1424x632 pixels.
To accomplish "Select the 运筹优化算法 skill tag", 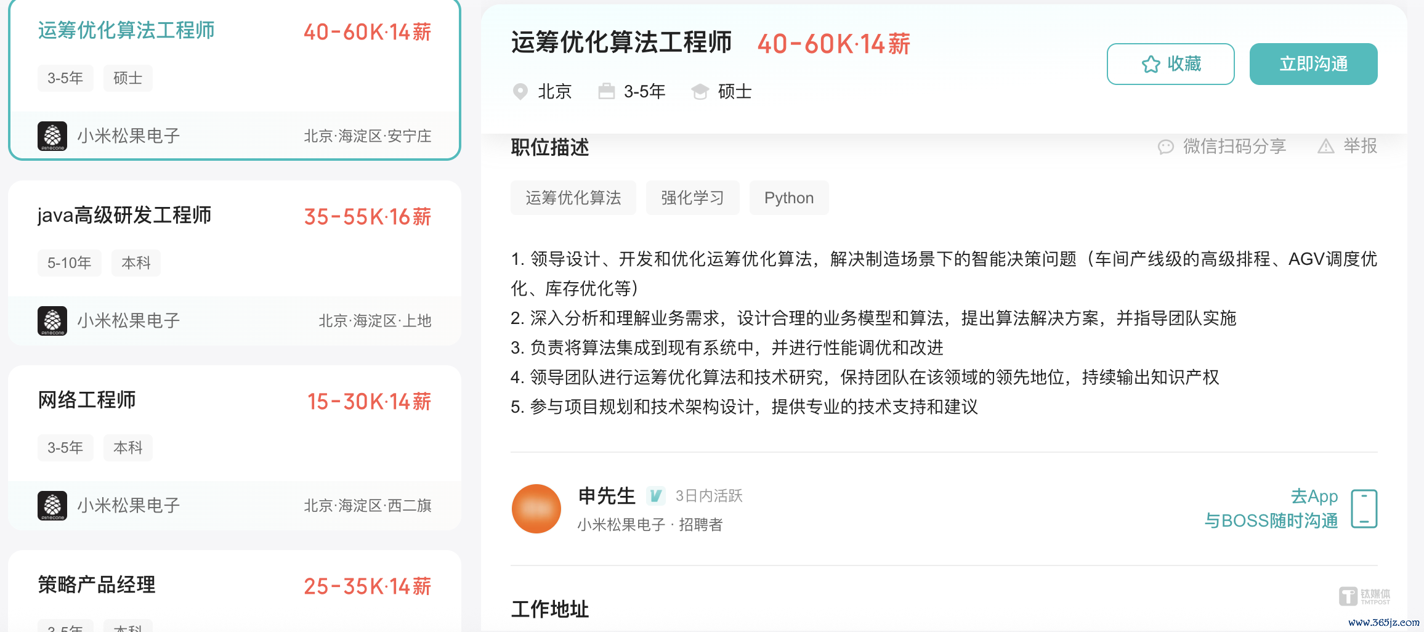I will tap(573, 198).
